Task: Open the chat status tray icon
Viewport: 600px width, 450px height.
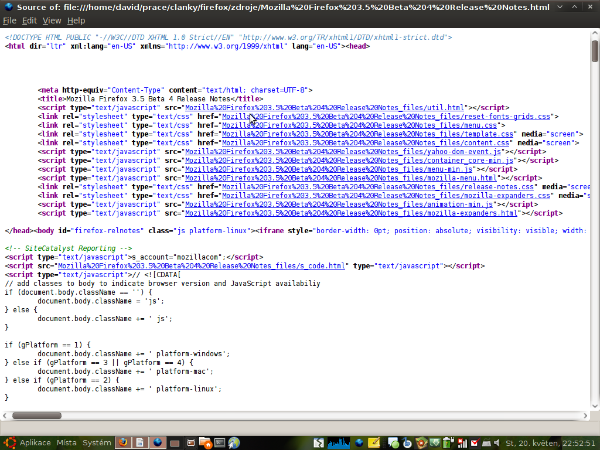Action: [393, 443]
